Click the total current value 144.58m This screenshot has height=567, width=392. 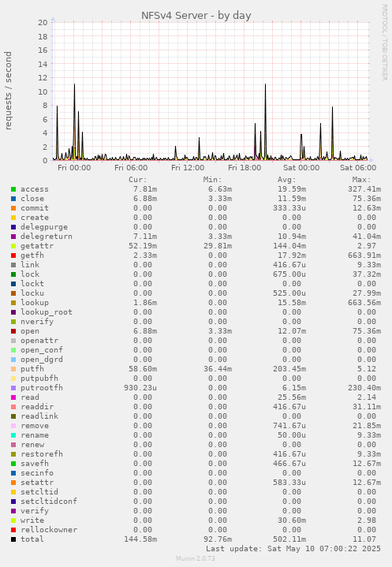[x=140, y=539]
